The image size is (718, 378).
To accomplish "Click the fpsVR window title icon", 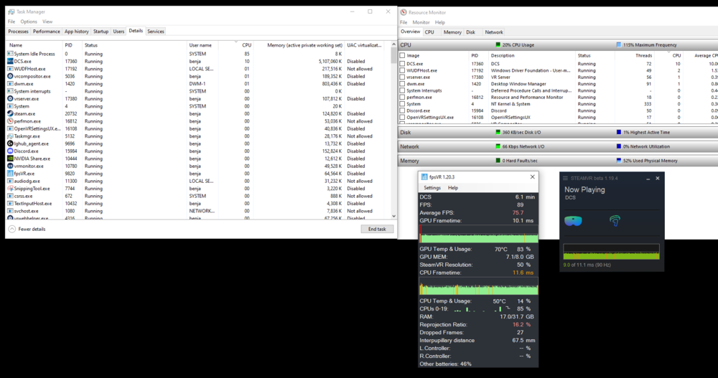I will (424, 177).
